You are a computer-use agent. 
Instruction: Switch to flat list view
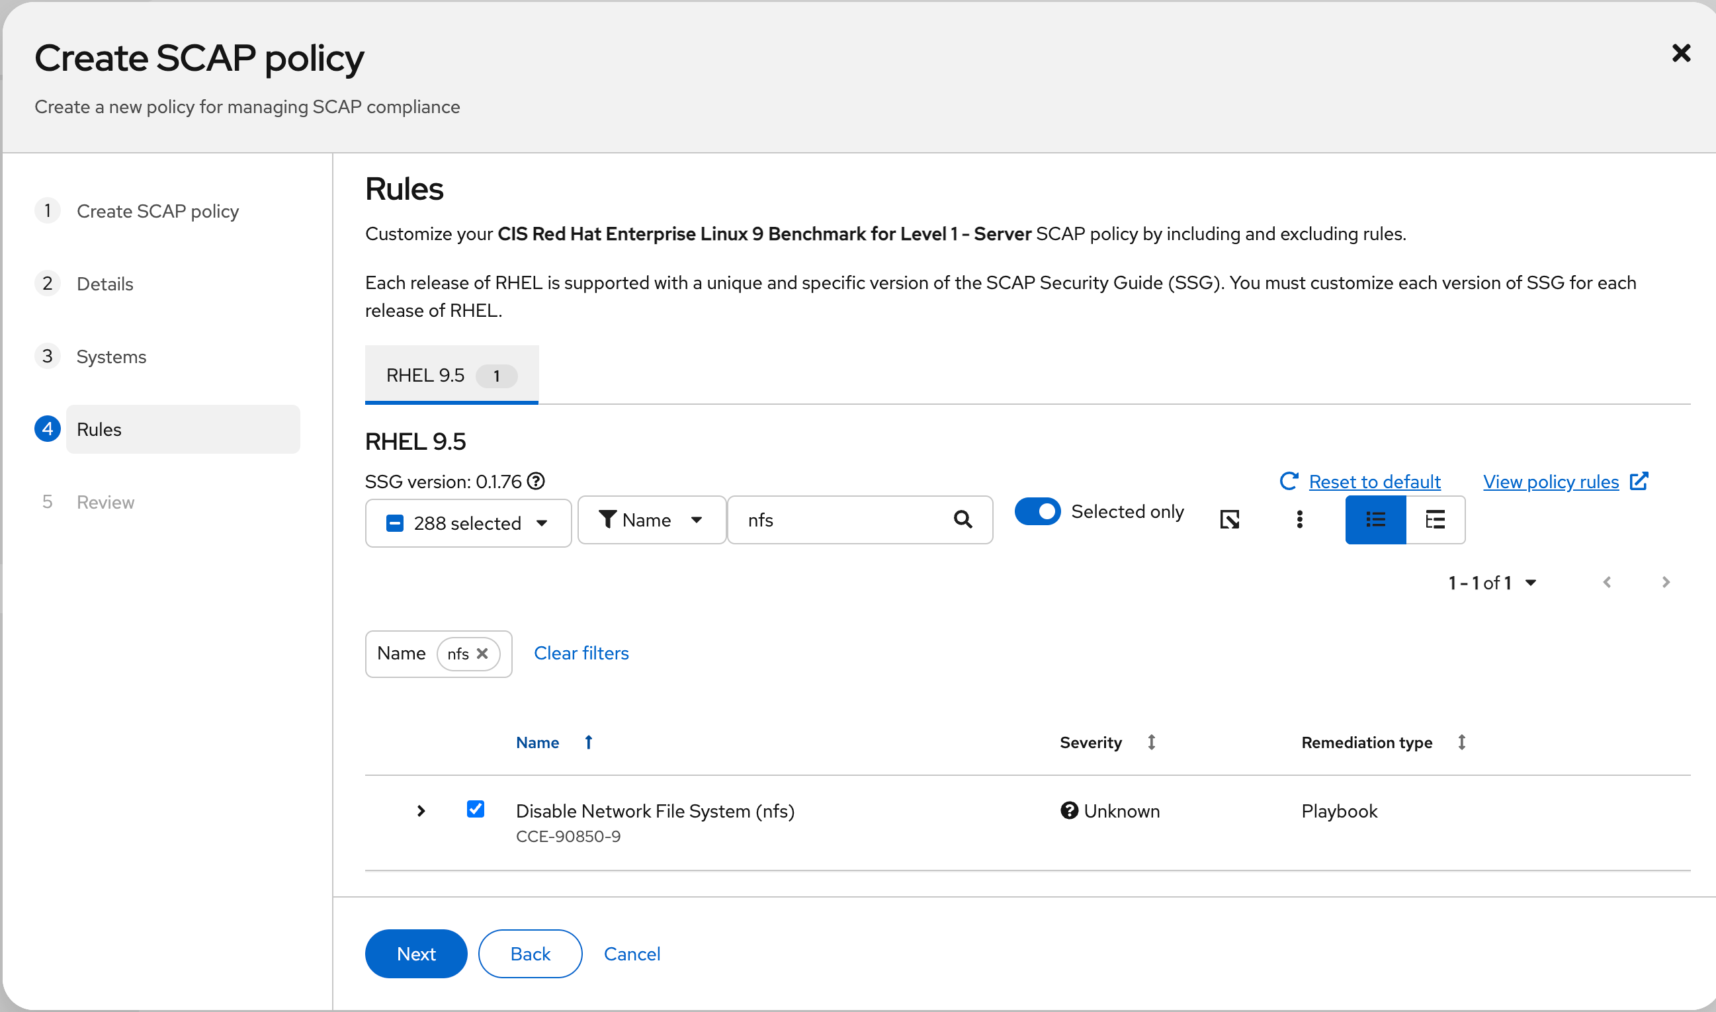[1375, 520]
